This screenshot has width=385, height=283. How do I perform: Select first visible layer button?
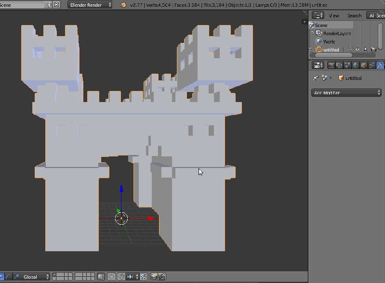click(x=54, y=275)
